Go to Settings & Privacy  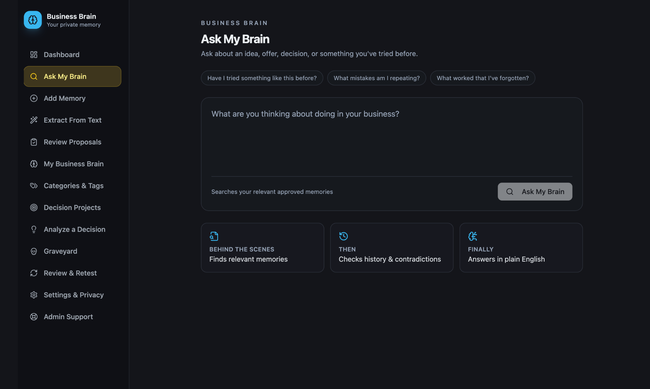tap(72, 295)
